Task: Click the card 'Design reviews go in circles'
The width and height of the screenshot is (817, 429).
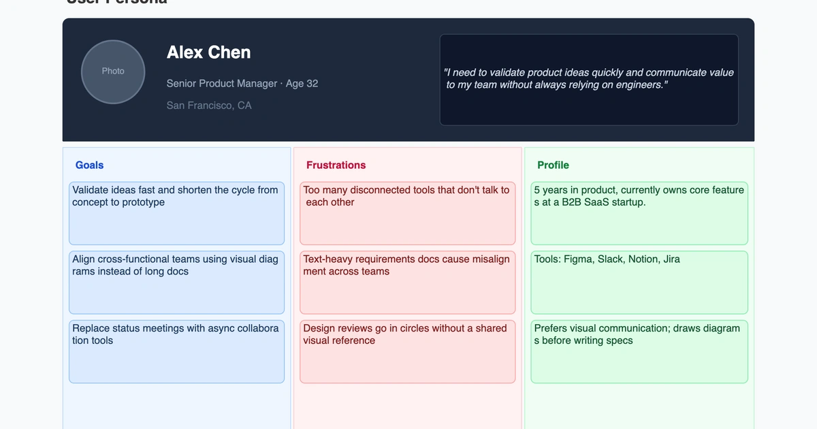Action: 408,351
